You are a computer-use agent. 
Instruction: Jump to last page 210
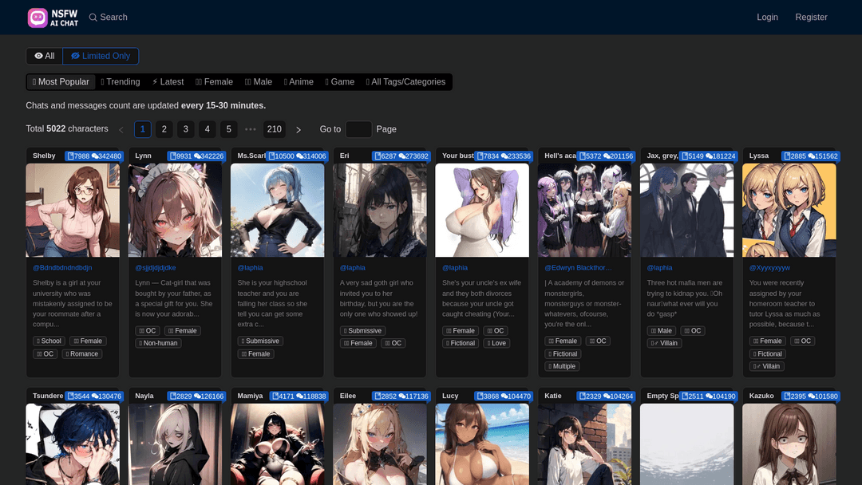pos(275,129)
